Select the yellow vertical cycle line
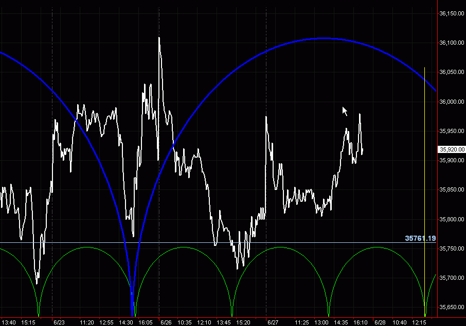The width and height of the screenshot is (466, 326). pos(424,192)
